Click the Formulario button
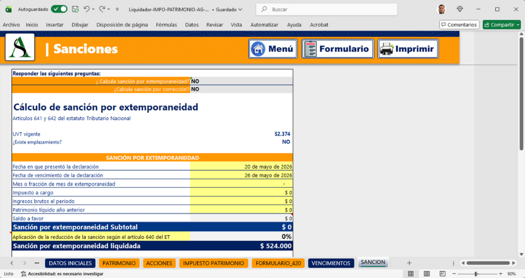Image resolution: width=525 pixels, height=278 pixels. pos(338,49)
